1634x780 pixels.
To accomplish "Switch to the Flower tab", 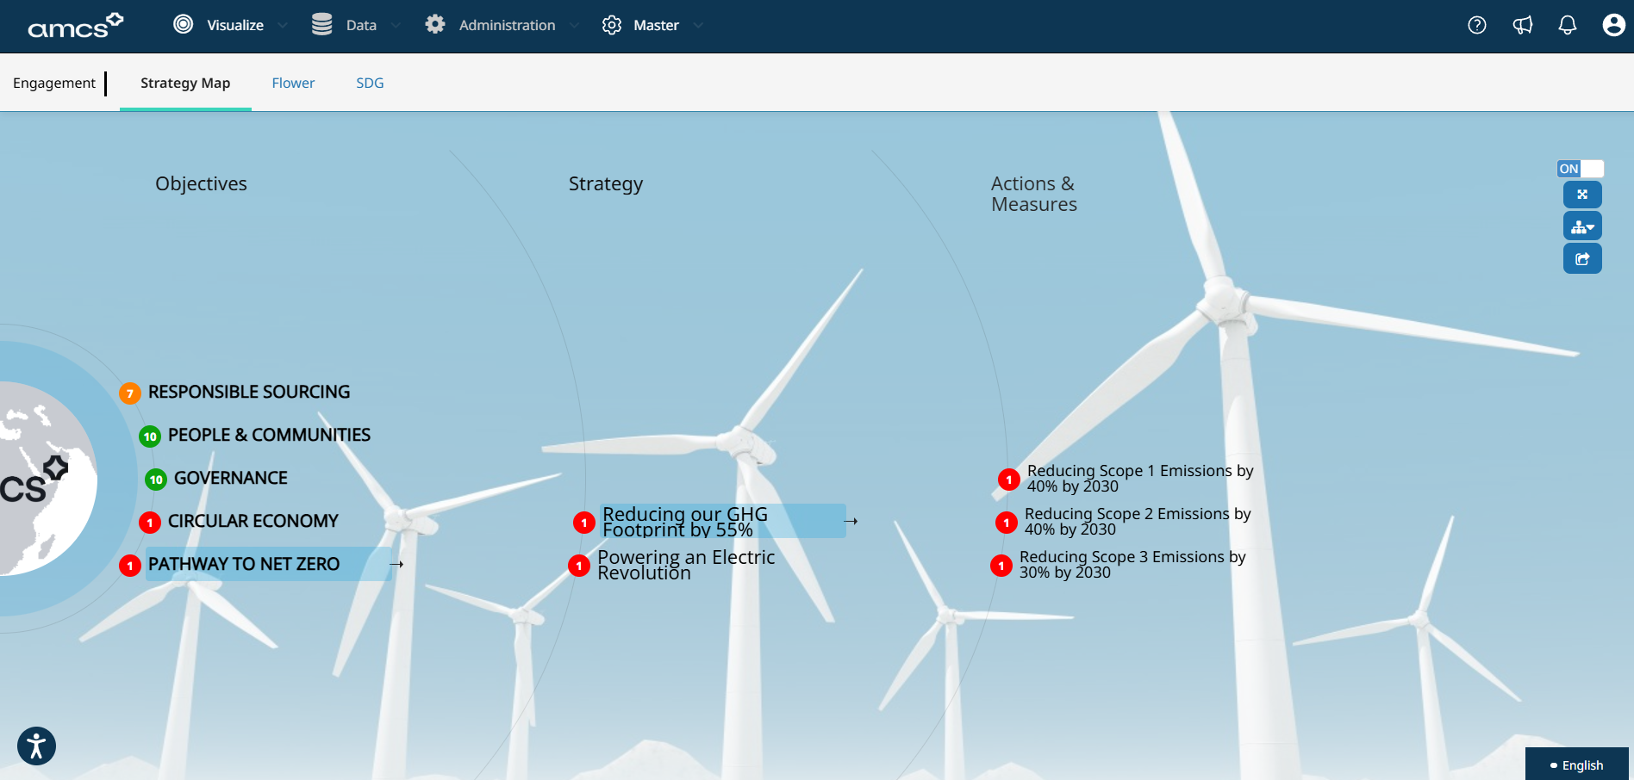I will [293, 83].
